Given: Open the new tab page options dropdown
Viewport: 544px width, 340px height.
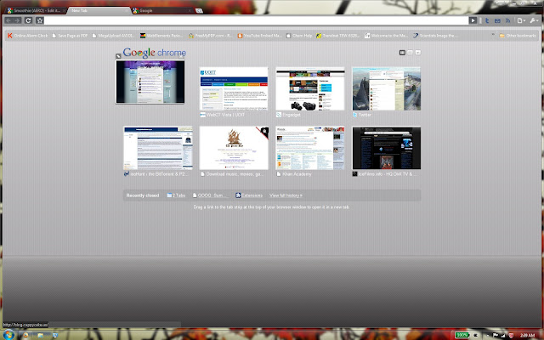Looking at the screenshot, I should pyautogui.click(x=418, y=53).
